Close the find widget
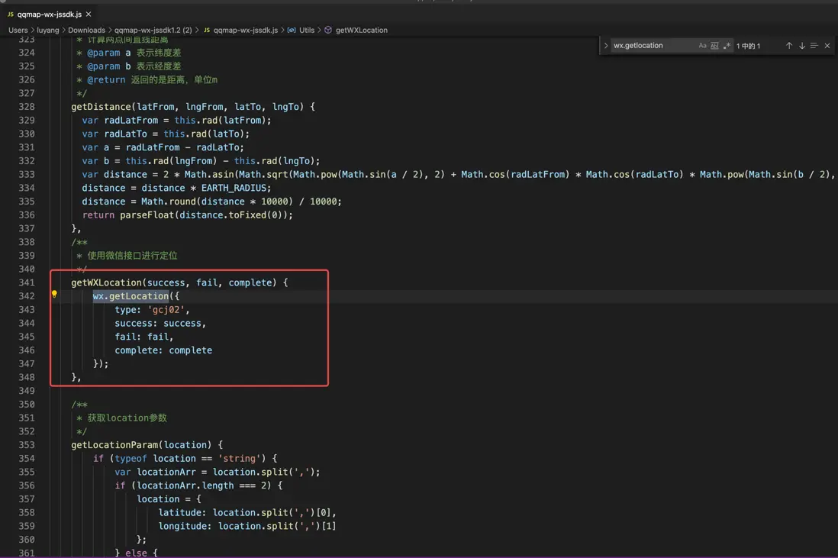The width and height of the screenshot is (838, 558). click(x=827, y=46)
